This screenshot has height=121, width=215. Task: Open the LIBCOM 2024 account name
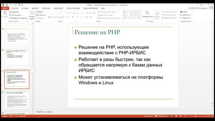198,8
